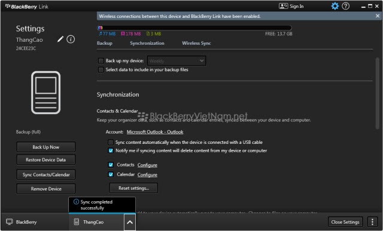Click the Sign In text
This screenshot has height=231, width=383.
click(297, 7)
